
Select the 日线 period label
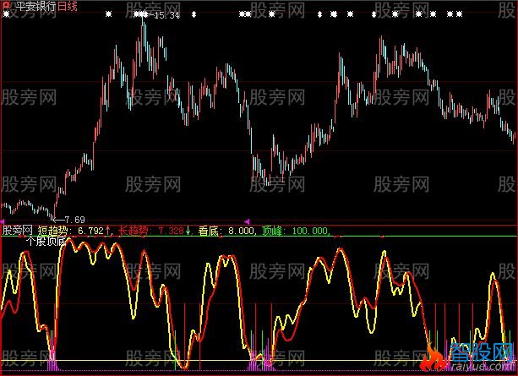(x=68, y=5)
